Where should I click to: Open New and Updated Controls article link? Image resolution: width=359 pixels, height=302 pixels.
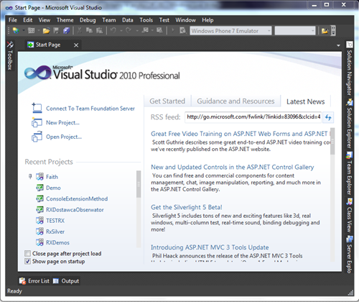click(233, 167)
